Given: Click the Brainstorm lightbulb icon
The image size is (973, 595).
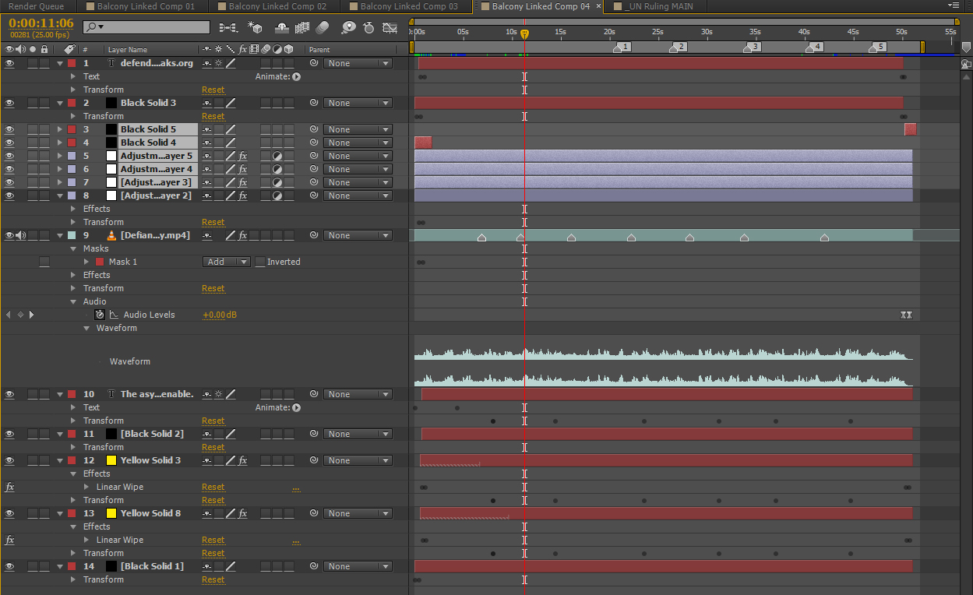Looking at the screenshot, I should (348, 27).
